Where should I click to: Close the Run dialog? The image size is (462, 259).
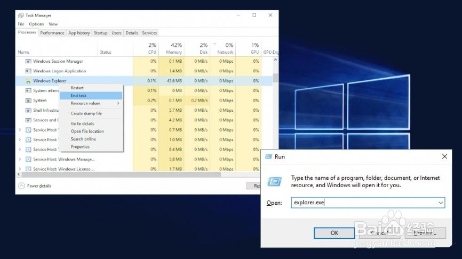coord(444,156)
